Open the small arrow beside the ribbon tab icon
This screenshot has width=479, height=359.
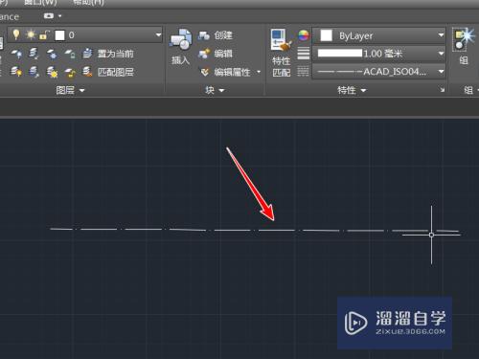[x=59, y=15]
